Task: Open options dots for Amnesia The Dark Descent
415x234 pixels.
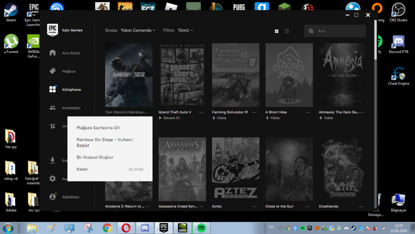Action: click(361, 112)
